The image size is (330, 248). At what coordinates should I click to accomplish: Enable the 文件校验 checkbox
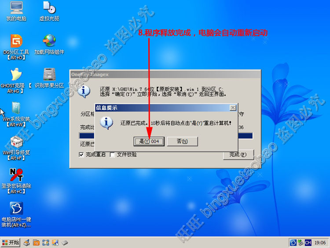112,155
